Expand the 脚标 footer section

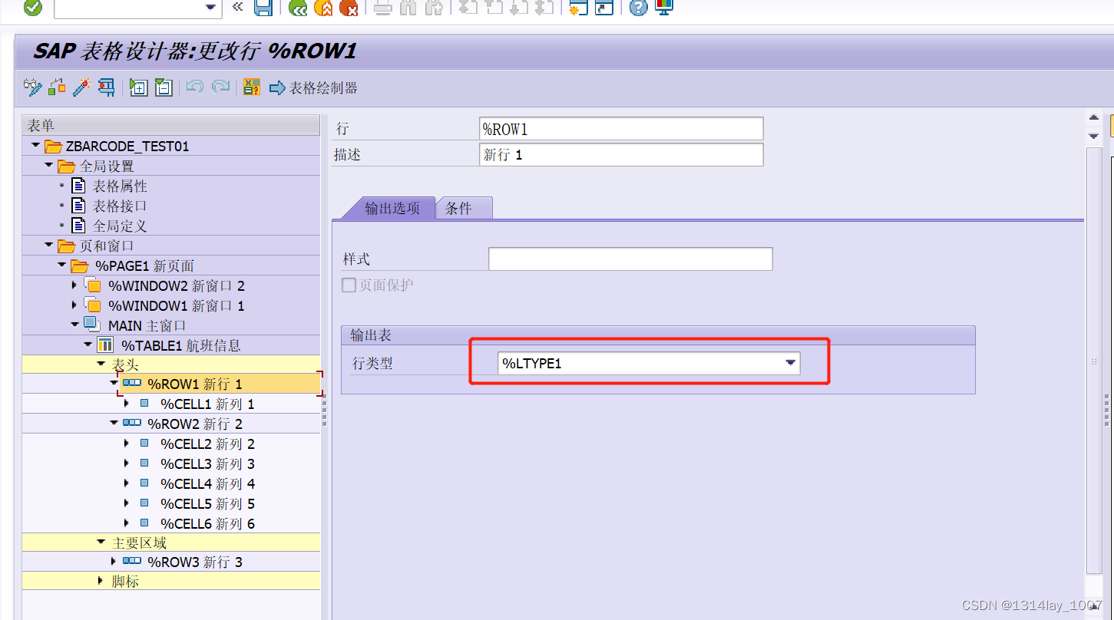point(101,581)
